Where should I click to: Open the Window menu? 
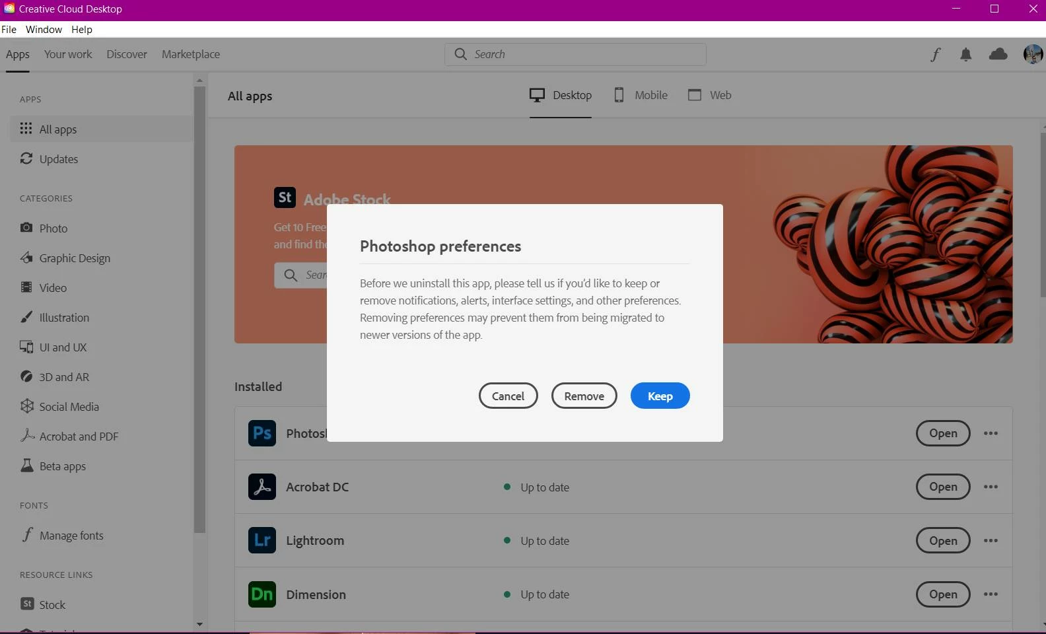[x=44, y=30]
